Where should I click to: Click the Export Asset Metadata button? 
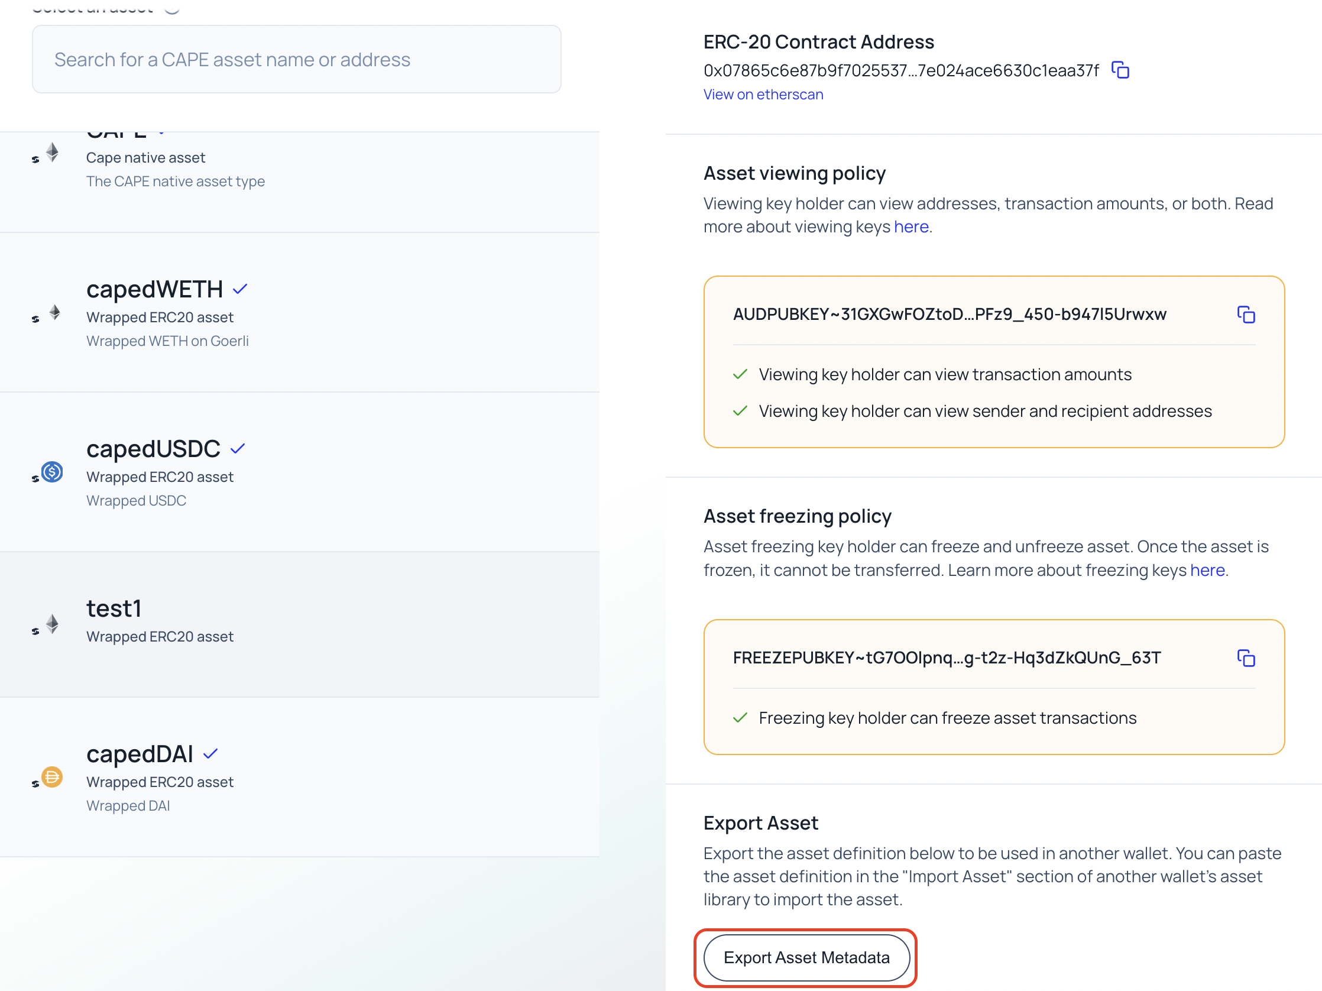coord(806,957)
